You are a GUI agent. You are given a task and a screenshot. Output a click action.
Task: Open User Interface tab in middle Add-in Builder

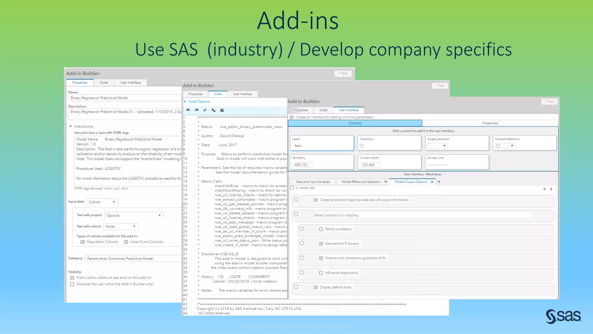point(243,94)
